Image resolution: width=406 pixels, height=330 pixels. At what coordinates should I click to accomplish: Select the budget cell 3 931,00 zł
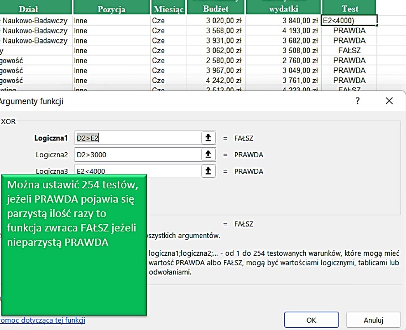pyautogui.click(x=215, y=40)
